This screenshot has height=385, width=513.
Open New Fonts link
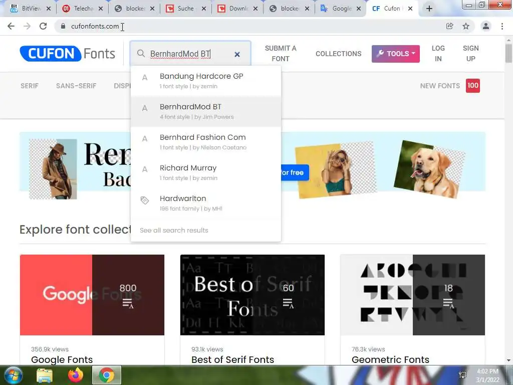coord(440,86)
